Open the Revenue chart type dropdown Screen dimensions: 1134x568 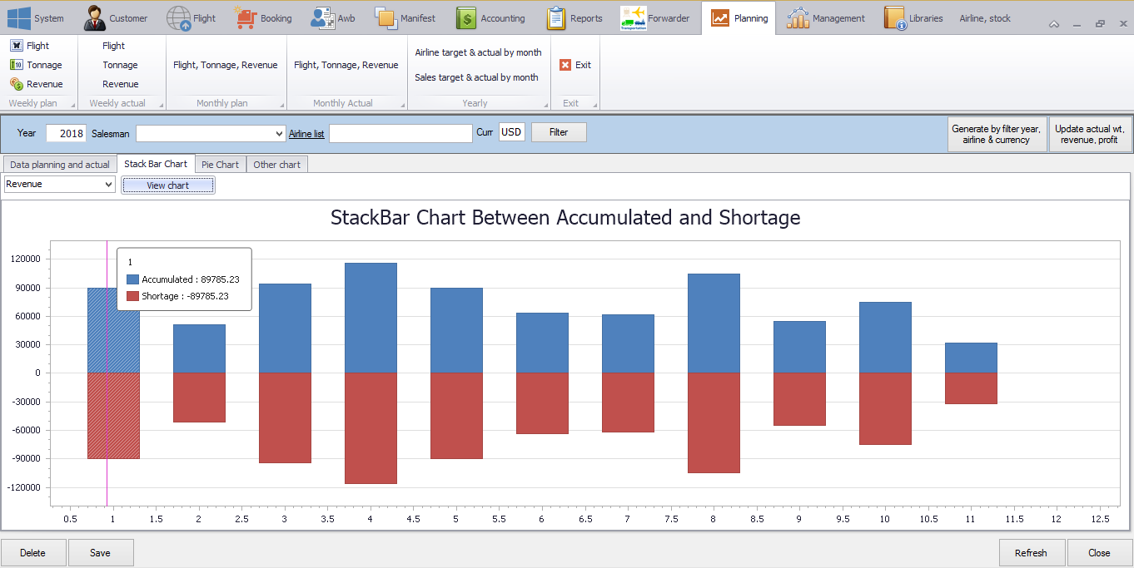click(108, 185)
